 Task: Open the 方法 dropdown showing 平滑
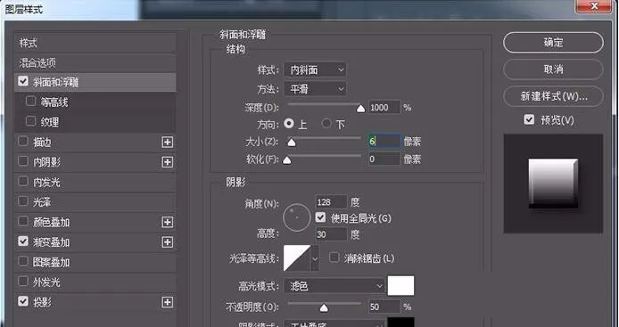pos(315,89)
